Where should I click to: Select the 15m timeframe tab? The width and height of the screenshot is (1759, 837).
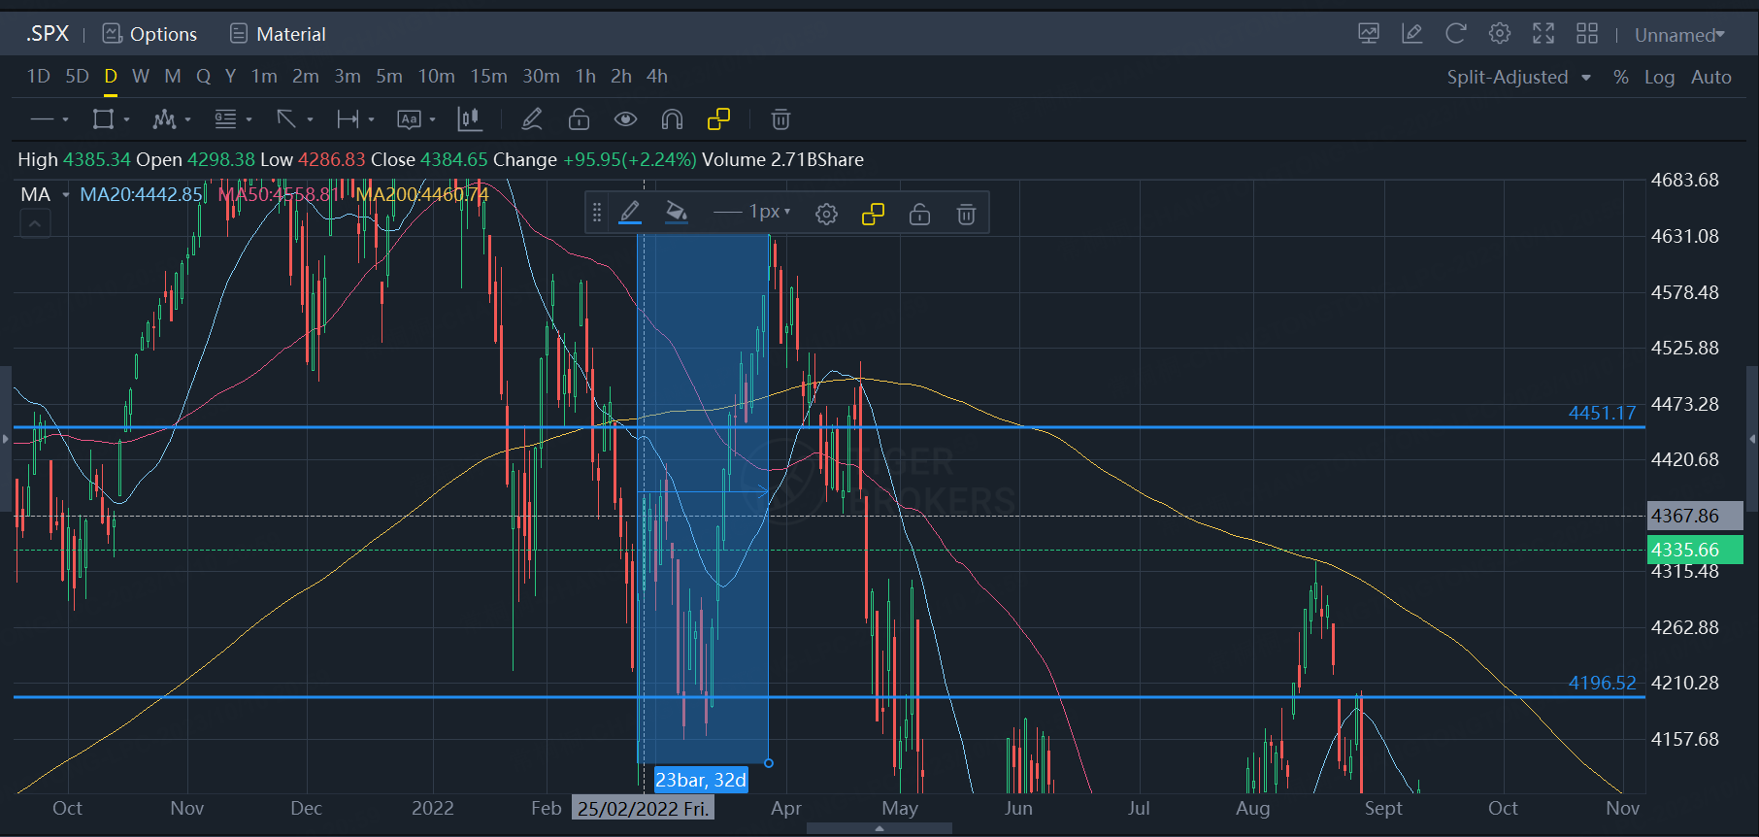click(488, 77)
